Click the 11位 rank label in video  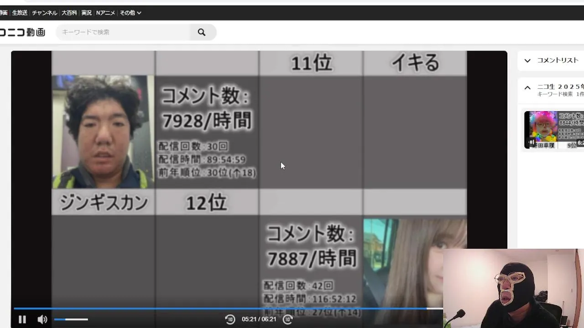(x=311, y=63)
